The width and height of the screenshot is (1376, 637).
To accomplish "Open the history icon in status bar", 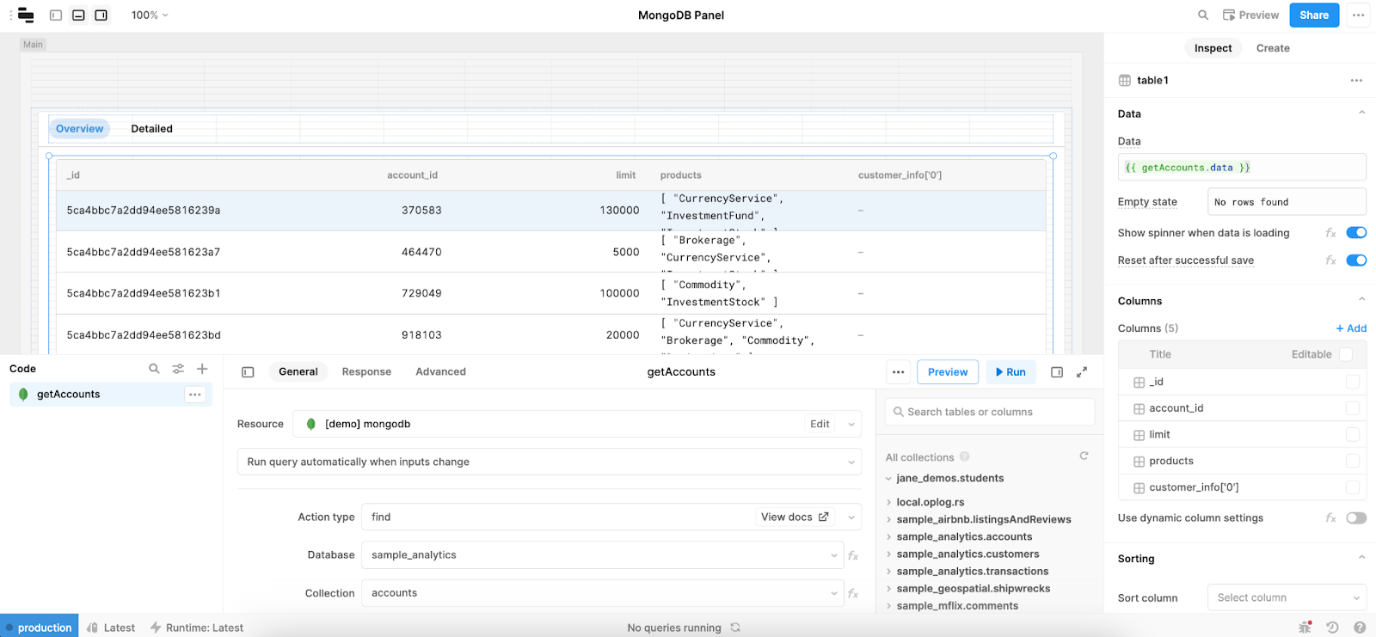I will coord(1332,628).
